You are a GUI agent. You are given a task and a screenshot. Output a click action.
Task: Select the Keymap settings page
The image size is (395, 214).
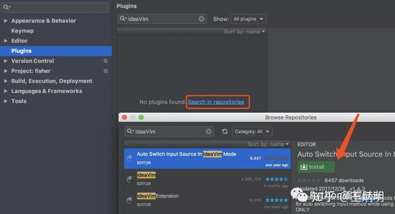[x=22, y=31]
